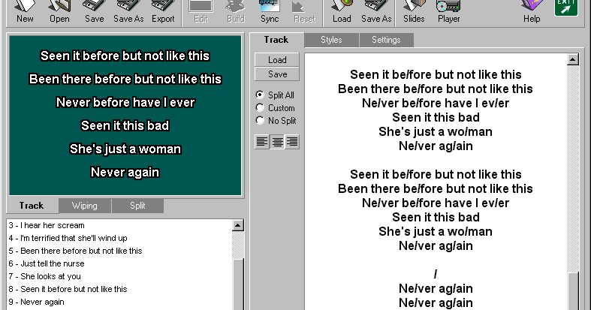Click the lone slash line in lyrics editor
Image resolution: width=591 pixels, height=310 pixels.
point(436,274)
